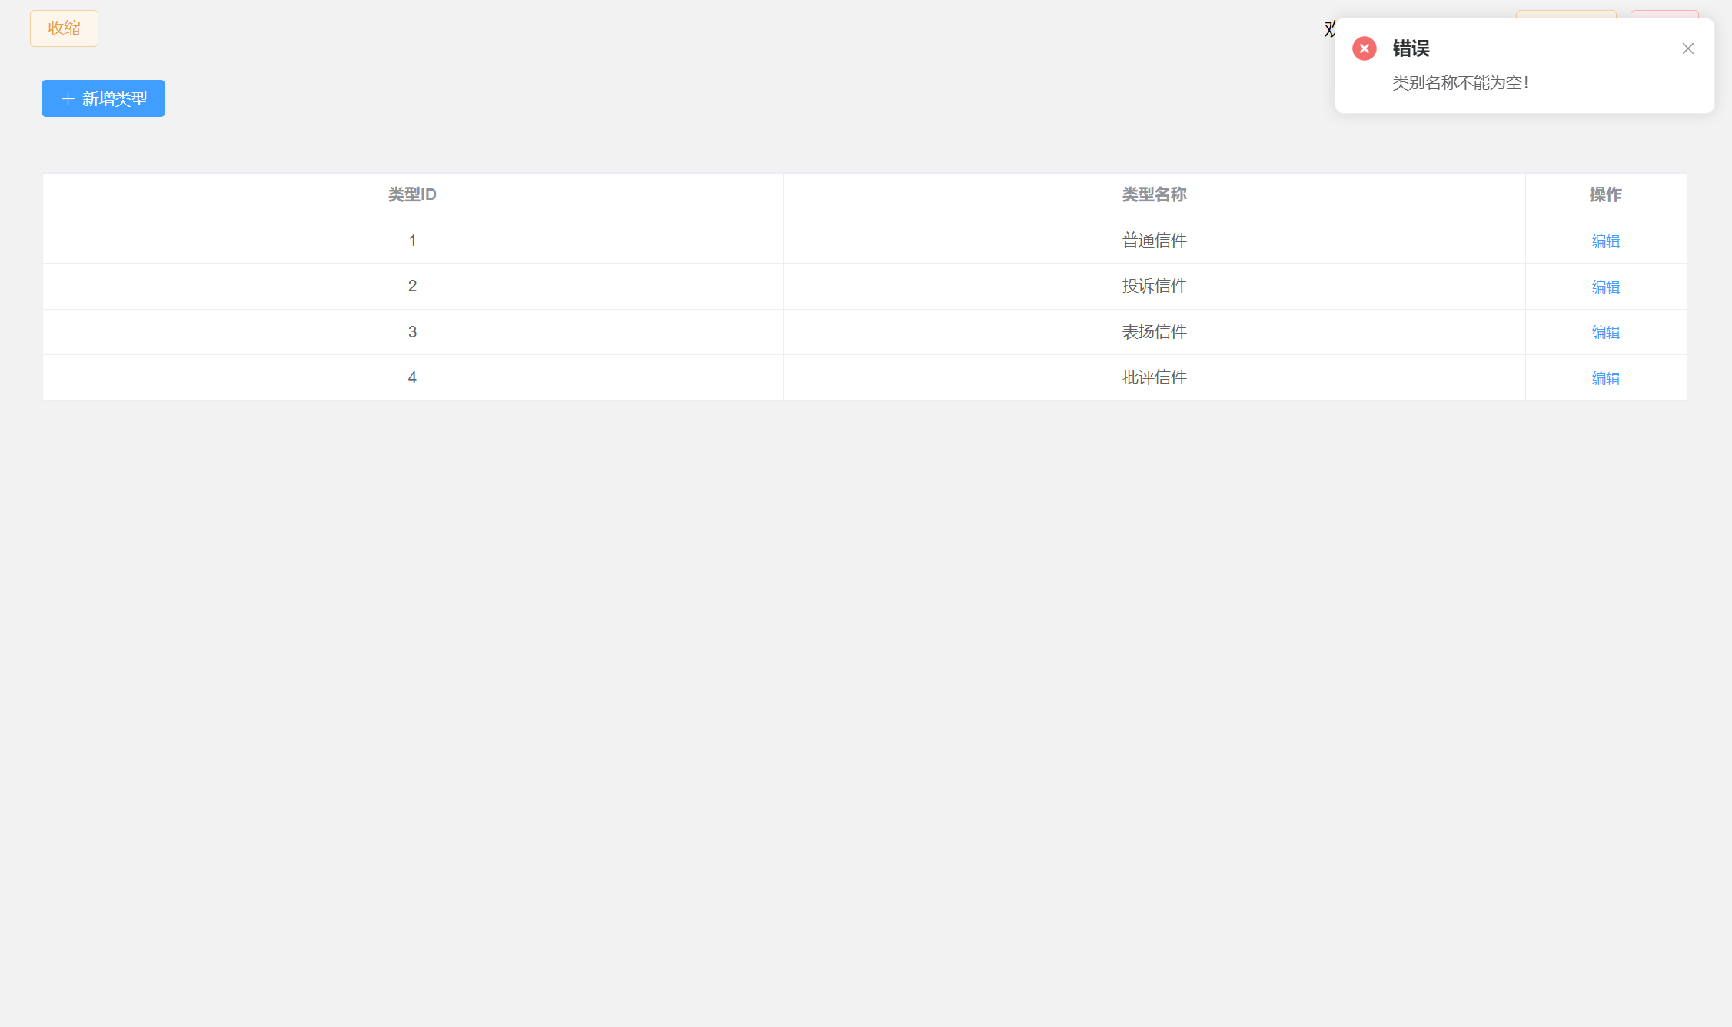Click the type ID 1 cell
1732x1027 pixels.
click(412, 241)
